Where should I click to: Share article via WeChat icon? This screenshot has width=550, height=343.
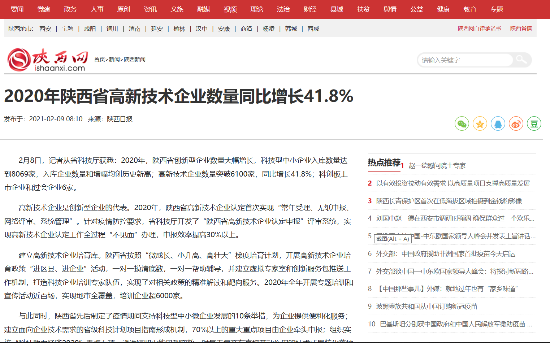point(462,124)
